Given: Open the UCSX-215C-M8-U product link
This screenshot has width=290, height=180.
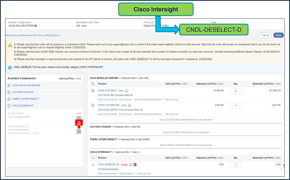Looking at the screenshot, I should pyautogui.click(x=107, y=91).
